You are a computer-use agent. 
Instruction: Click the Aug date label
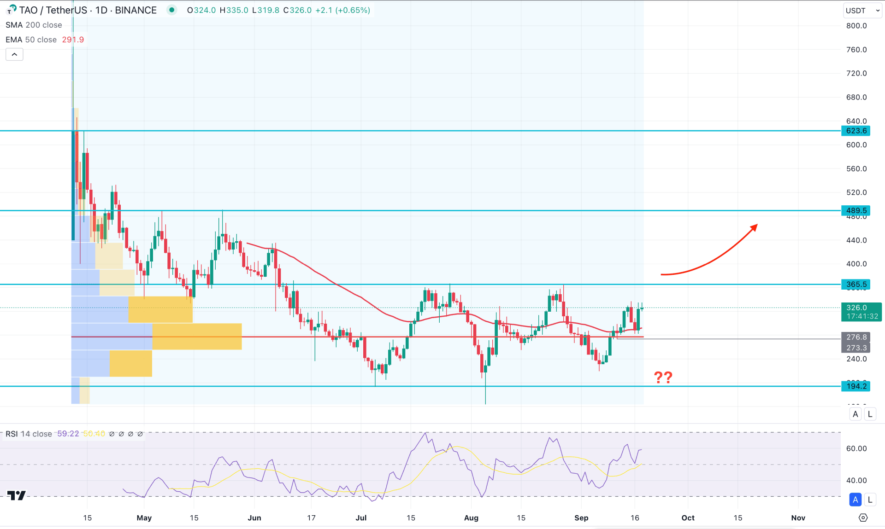(471, 518)
